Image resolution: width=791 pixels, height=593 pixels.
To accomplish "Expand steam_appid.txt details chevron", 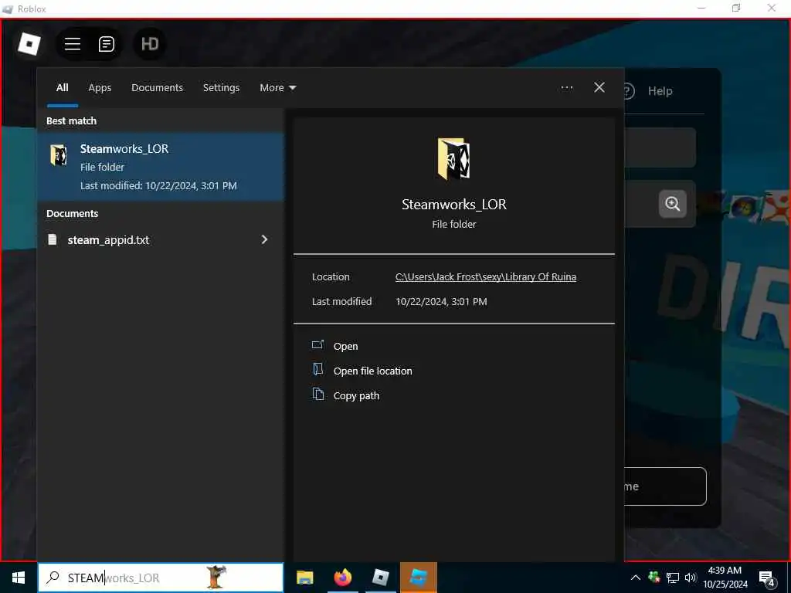I will coord(264,239).
